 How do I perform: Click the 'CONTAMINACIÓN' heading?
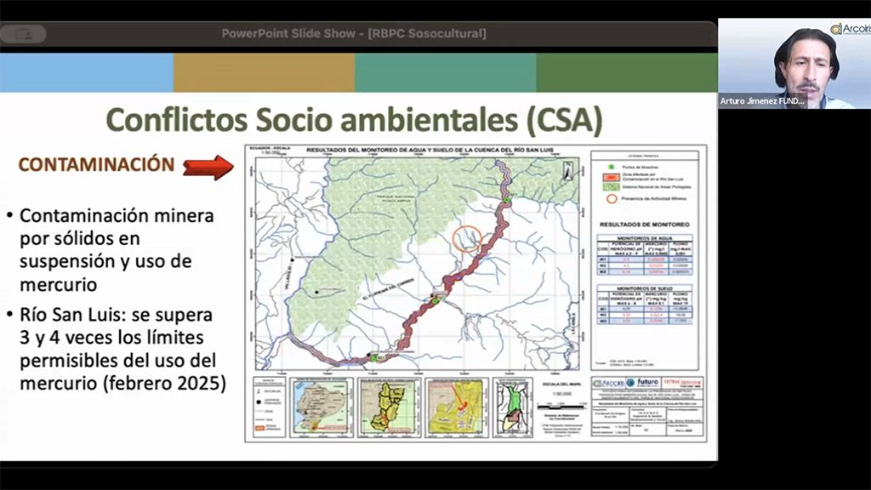click(96, 164)
